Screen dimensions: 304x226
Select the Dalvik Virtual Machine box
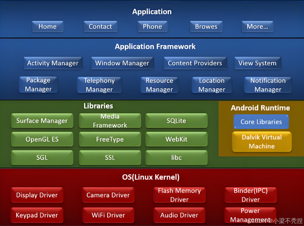coord(262,142)
